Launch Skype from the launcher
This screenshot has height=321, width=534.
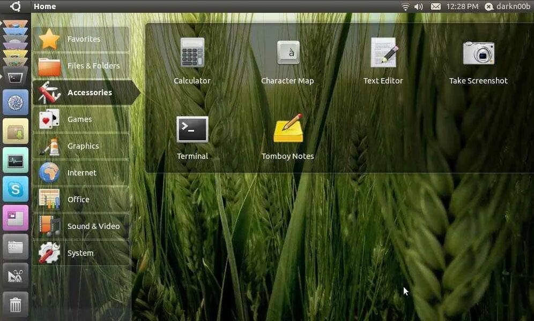pyautogui.click(x=16, y=189)
